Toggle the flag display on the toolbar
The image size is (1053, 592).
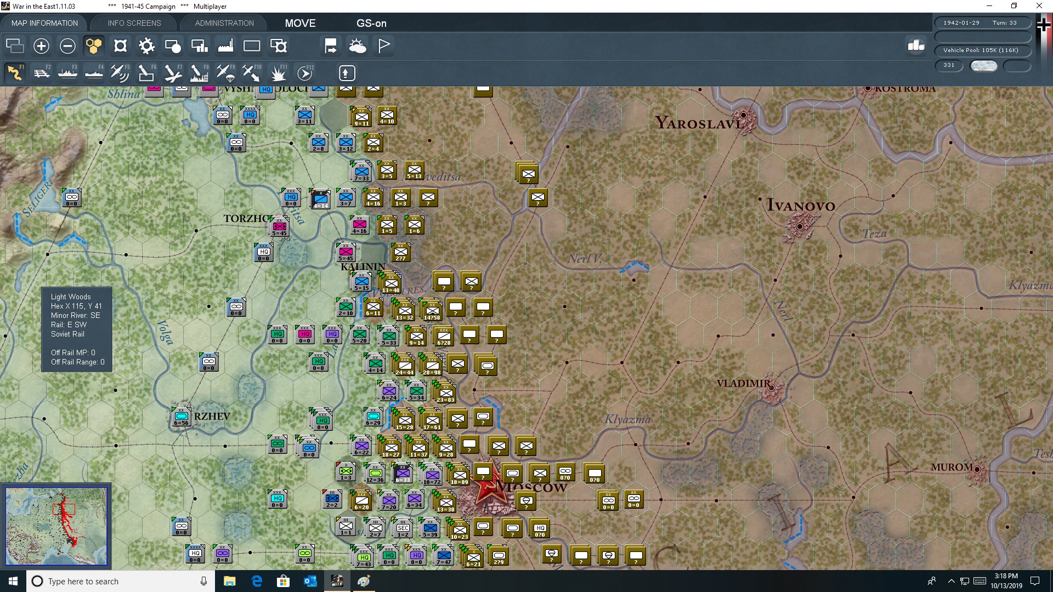383,46
